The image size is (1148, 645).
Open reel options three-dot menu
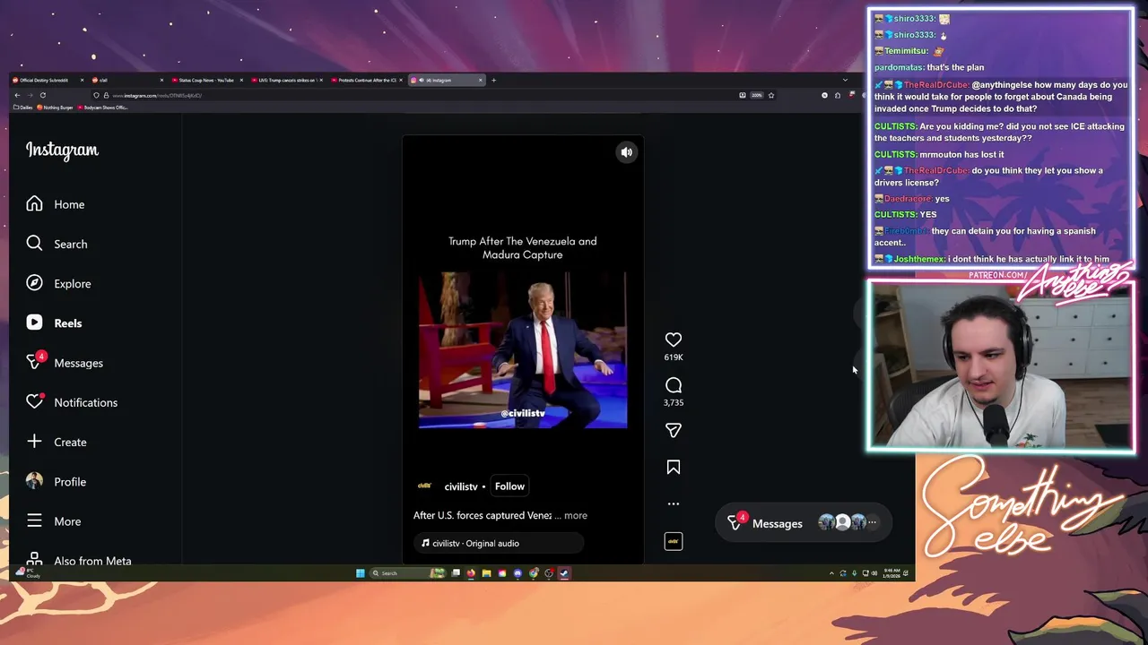[x=674, y=503]
